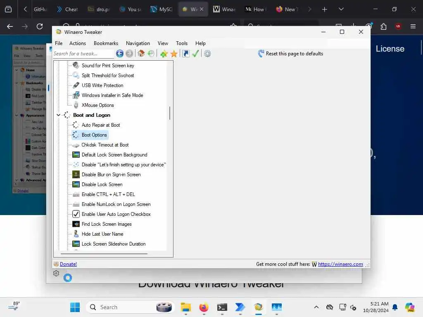Select Default Lock Screen Background
Image resolution: width=423 pixels, height=317 pixels.
tap(115, 155)
